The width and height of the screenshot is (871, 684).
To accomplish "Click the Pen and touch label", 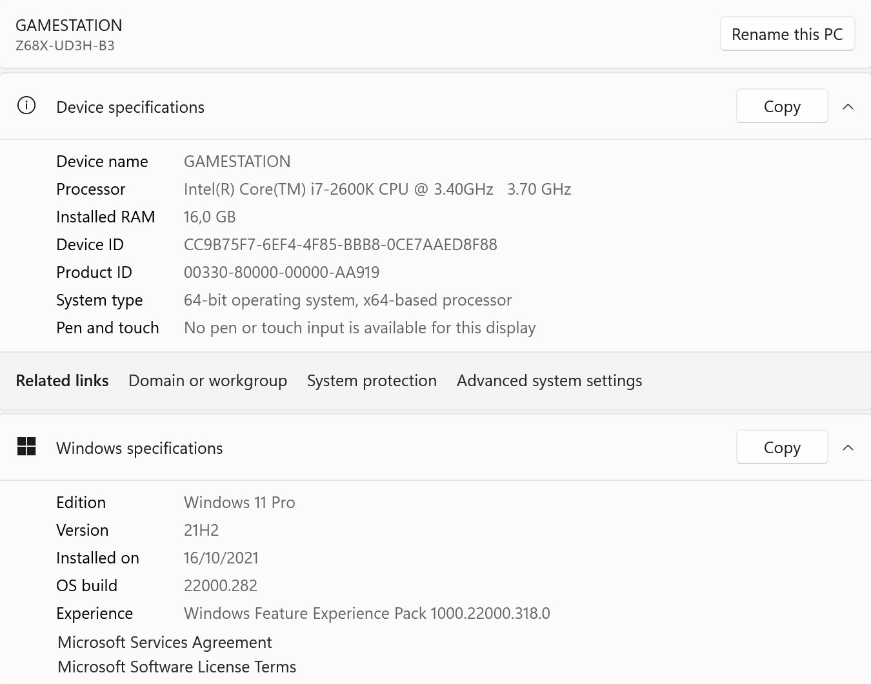I will pyautogui.click(x=108, y=328).
